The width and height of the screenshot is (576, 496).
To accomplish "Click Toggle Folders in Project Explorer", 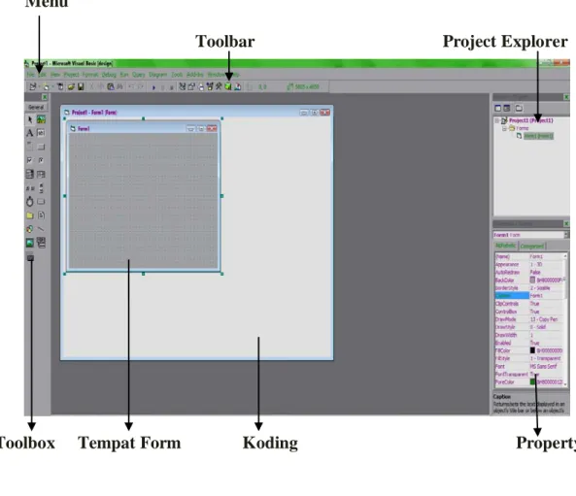I will click(519, 108).
